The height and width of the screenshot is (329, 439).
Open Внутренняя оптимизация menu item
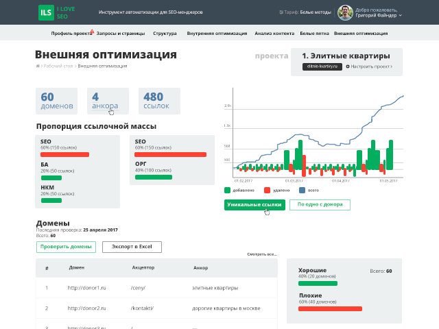pyautogui.click(x=217, y=34)
